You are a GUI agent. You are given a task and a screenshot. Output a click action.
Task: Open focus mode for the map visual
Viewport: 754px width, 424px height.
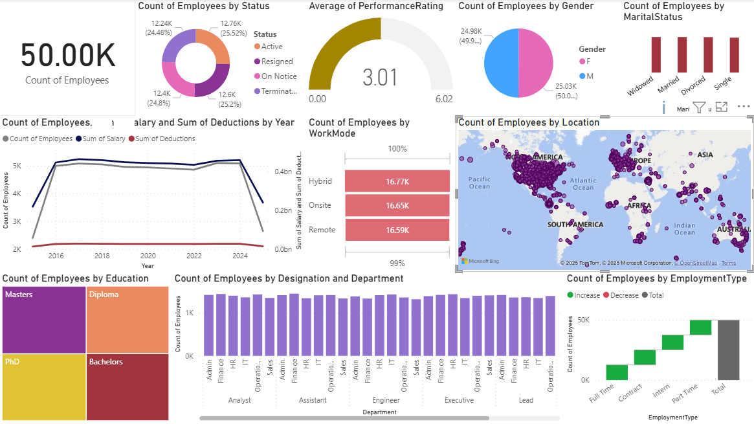coord(722,107)
